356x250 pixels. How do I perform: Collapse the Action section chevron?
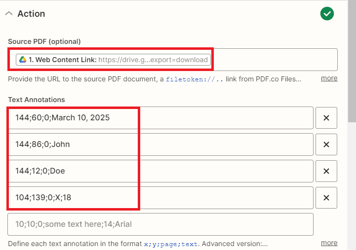[x=8, y=14]
